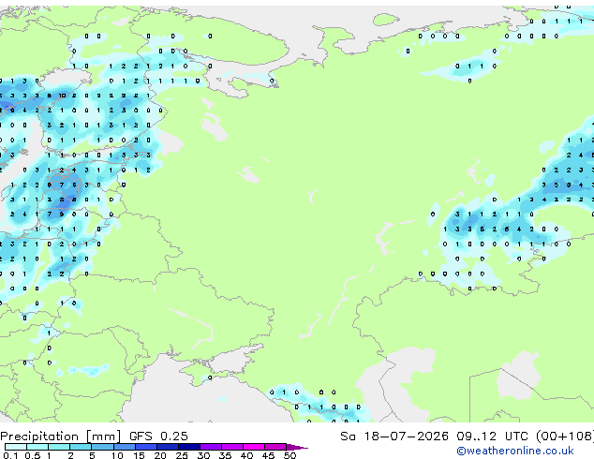The width and height of the screenshot is (594, 459).
Task: Click the 'GFS 0.25' model label
Action: tap(158, 437)
